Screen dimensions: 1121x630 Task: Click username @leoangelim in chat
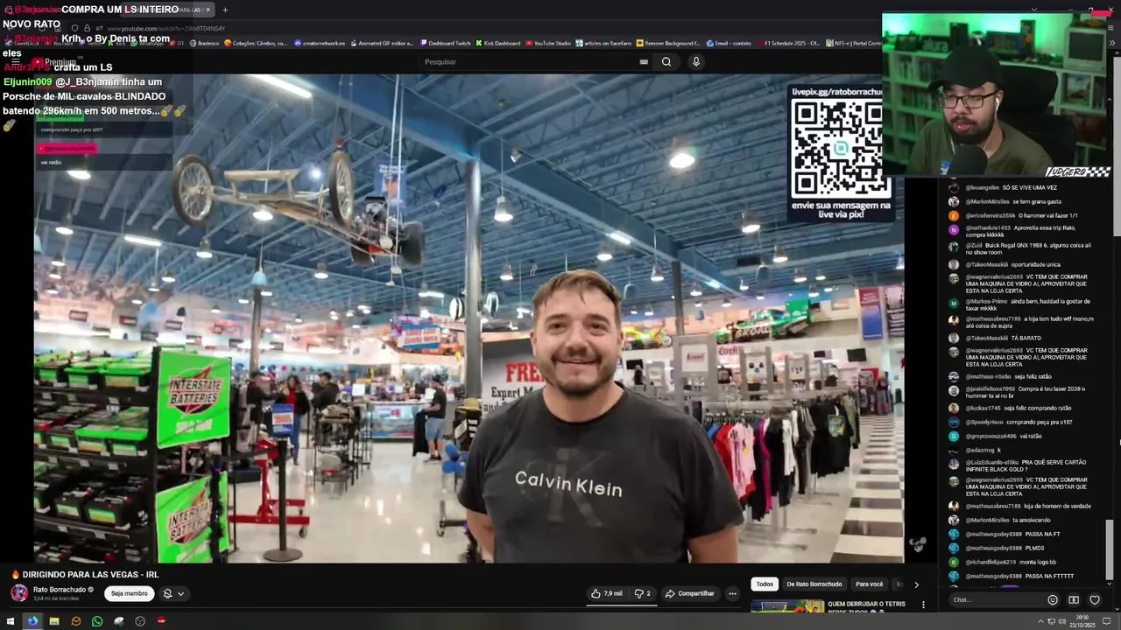tap(983, 187)
